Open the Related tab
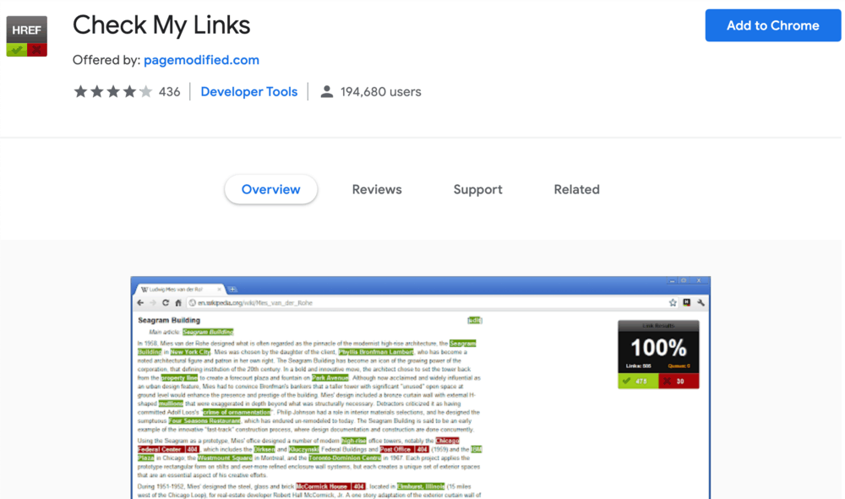The width and height of the screenshot is (845, 499). (576, 189)
